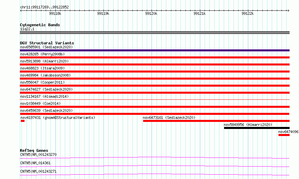Open CNTN5|NM_014361 transcript label
Viewport: 299px width, 179px height.
click(x=35, y=163)
